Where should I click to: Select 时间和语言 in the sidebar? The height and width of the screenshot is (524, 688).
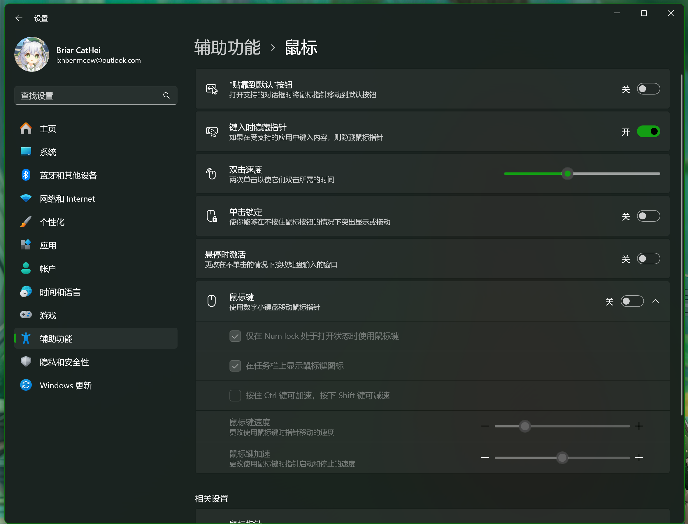coord(60,292)
